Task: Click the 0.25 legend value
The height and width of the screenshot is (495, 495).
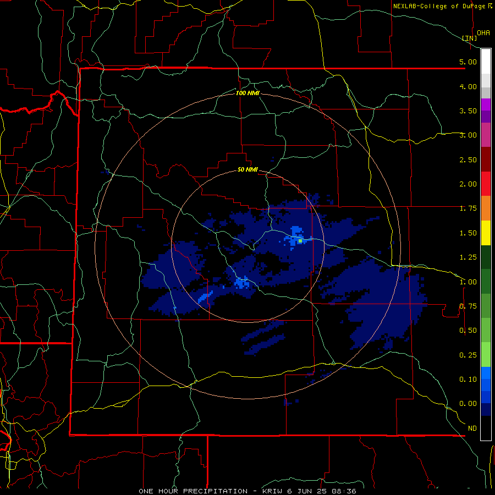Action: [x=468, y=355]
